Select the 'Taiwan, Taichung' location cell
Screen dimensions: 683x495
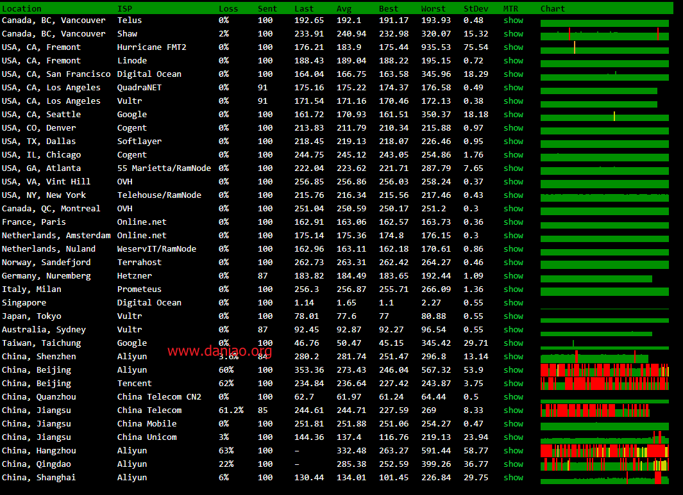(x=42, y=344)
